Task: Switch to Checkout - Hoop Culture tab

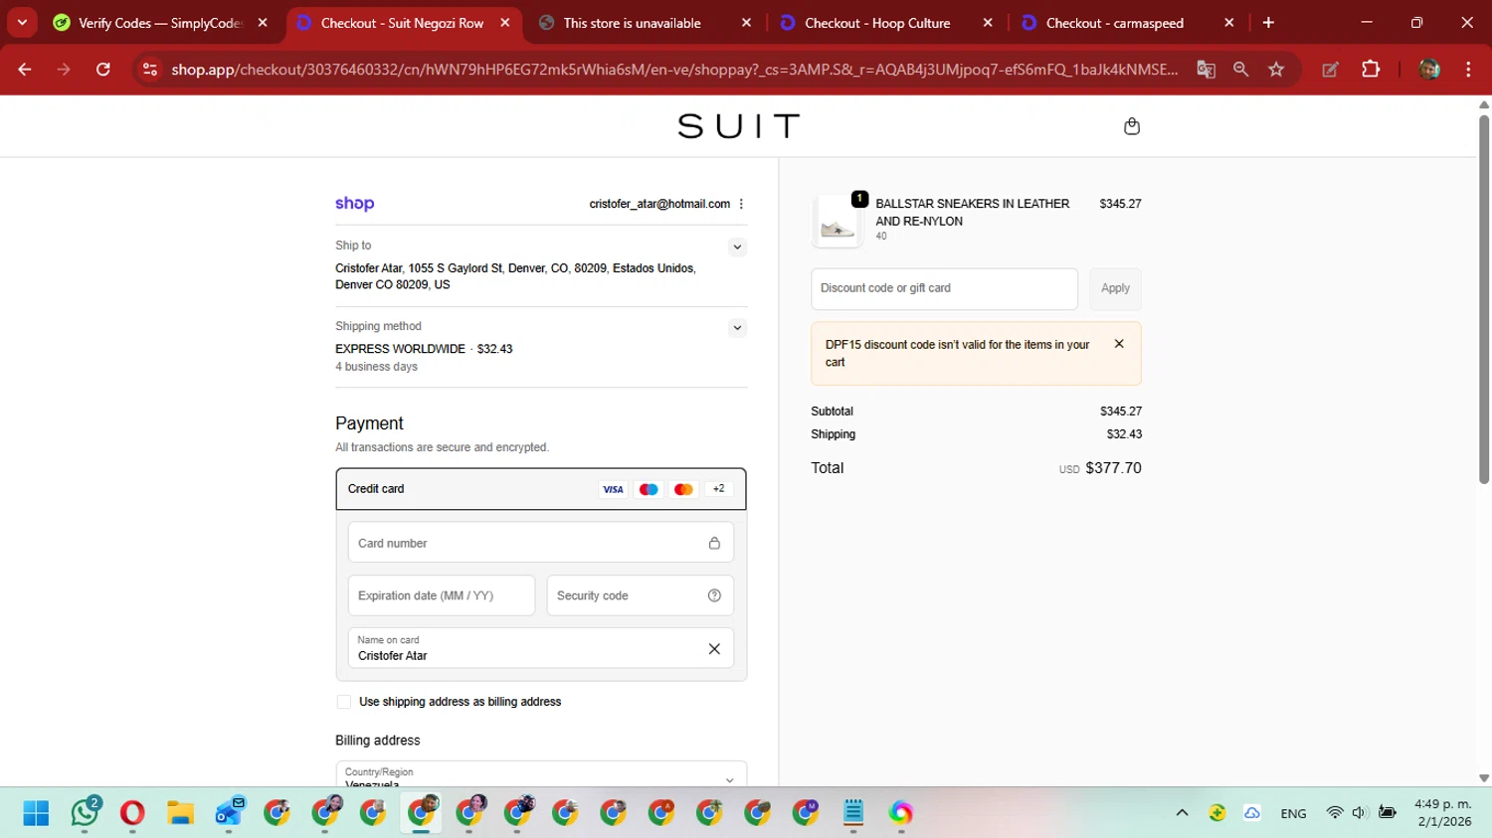Action: (x=876, y=22)
